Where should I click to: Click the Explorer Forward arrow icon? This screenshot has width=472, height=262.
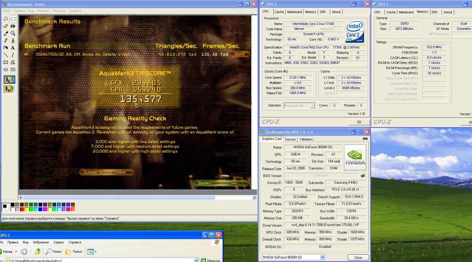point(24,252)
